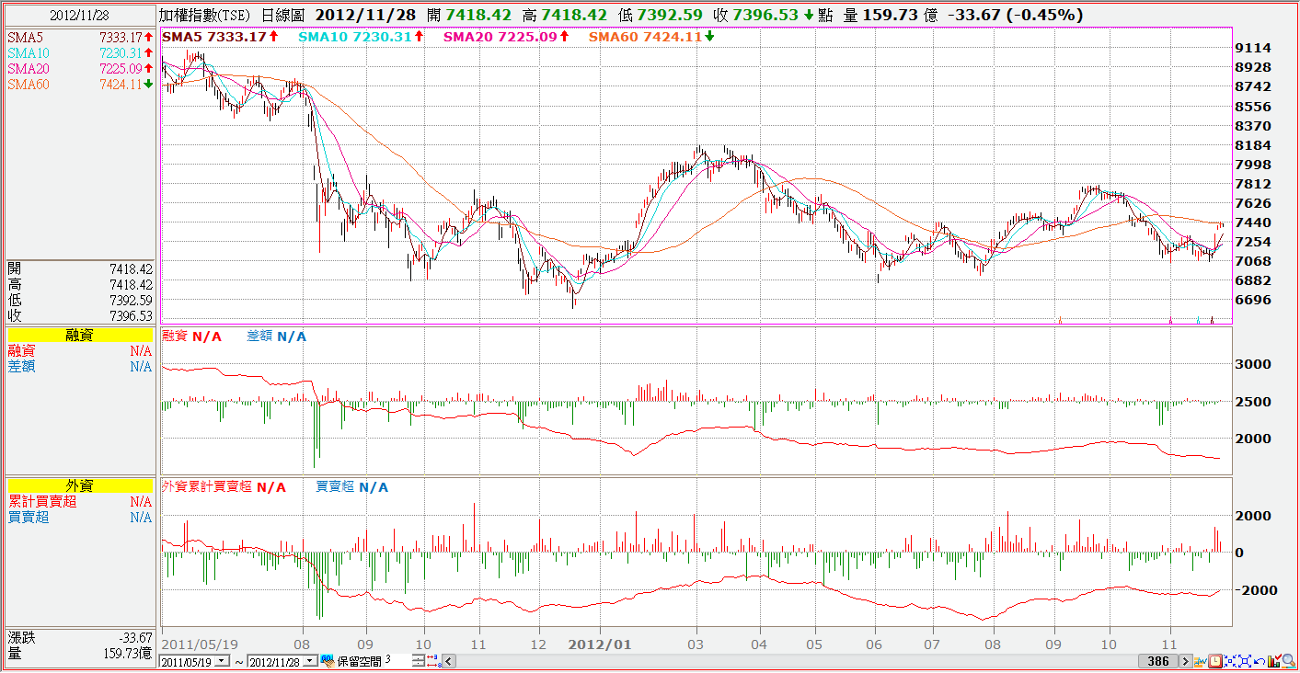The height and width of the screenshot is (673, 1300).
Task: Click the 開 7418.42 row in left panel
Action: coord(79,268)
